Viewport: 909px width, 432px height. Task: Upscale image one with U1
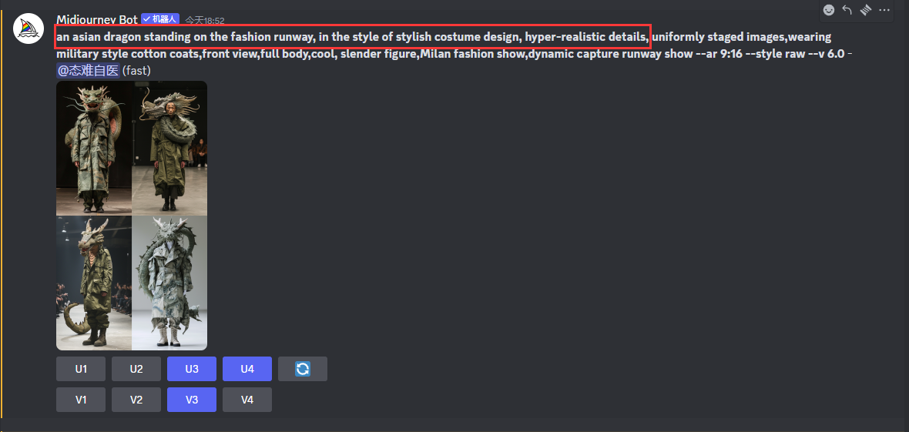(x=81, y=369)
